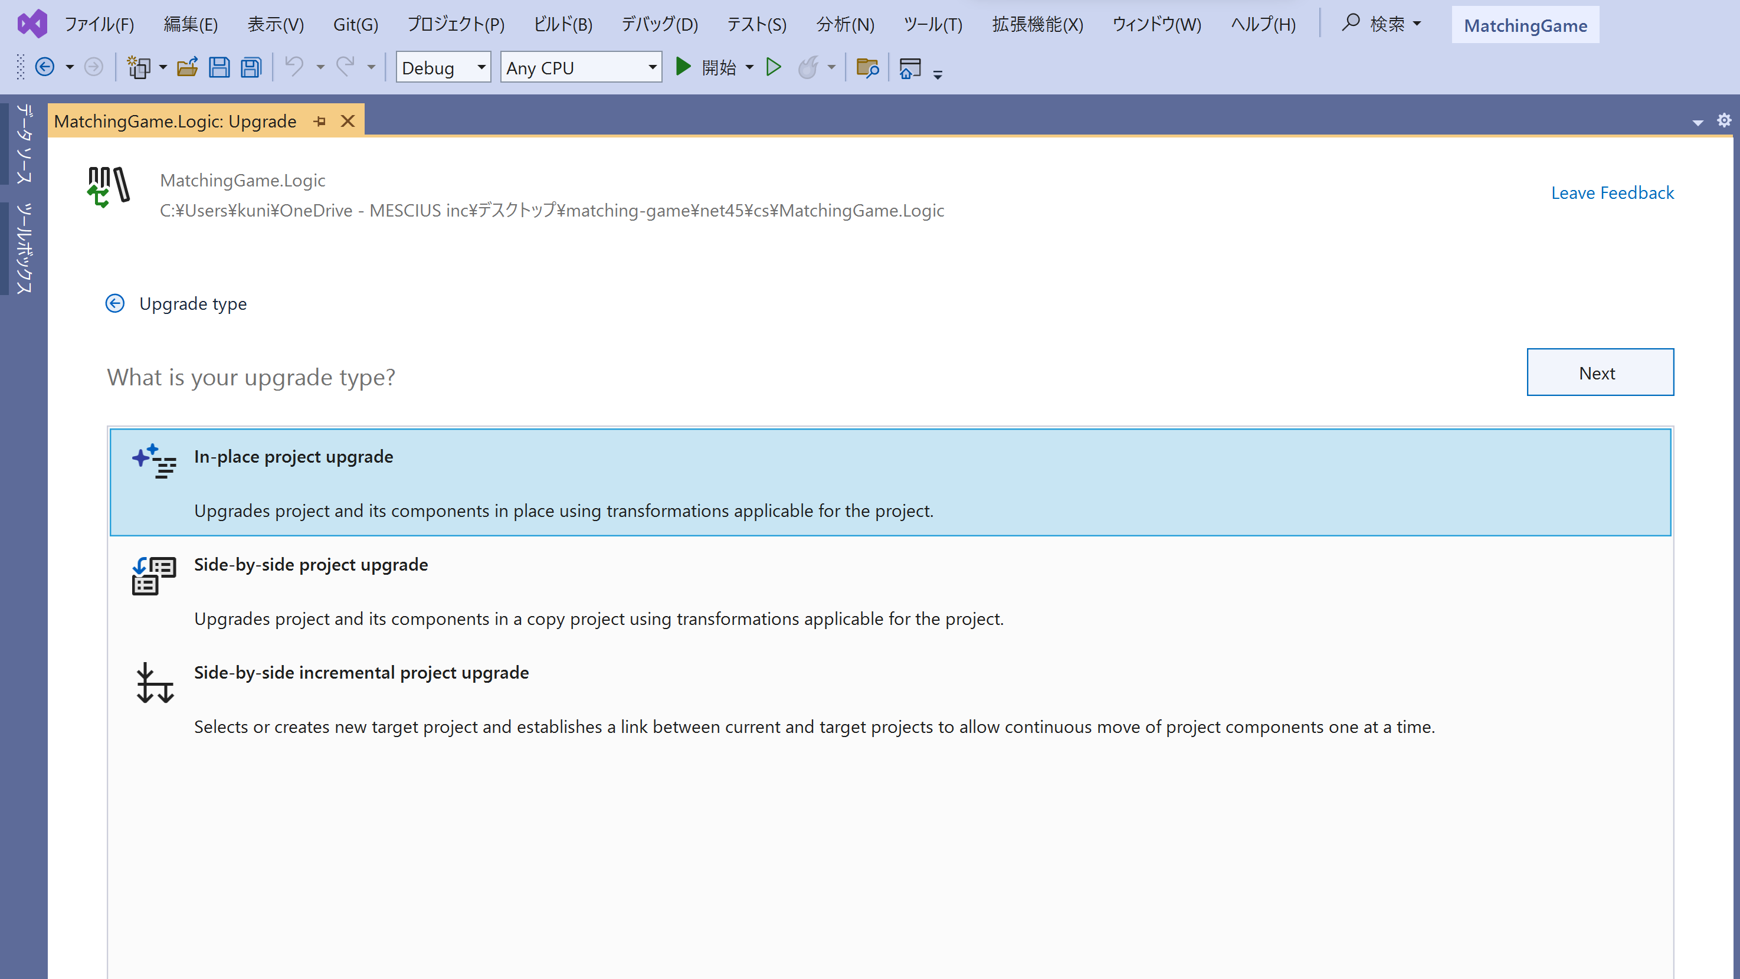Click the incremental upgrade arrows icon
The width and height of the screenshot is (1740, 979).
(155, 683)
